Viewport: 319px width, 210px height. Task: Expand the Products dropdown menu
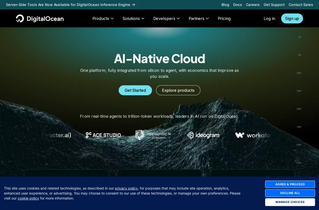click(x=103, y=19)
